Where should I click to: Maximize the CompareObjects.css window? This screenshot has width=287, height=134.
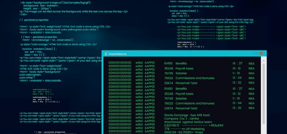click(x=258, y=53)
